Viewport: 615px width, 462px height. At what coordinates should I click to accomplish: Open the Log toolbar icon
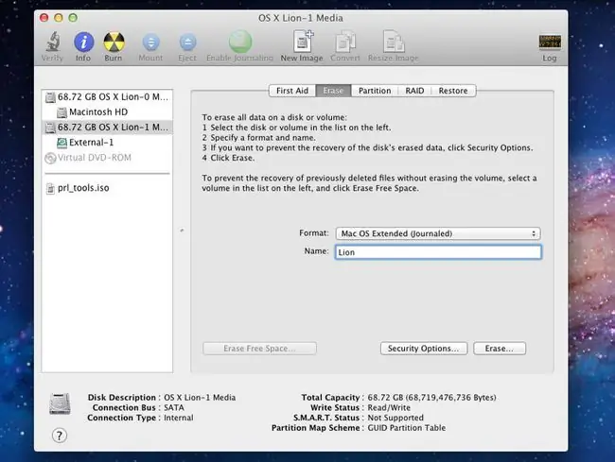click(x=550, y=42)
